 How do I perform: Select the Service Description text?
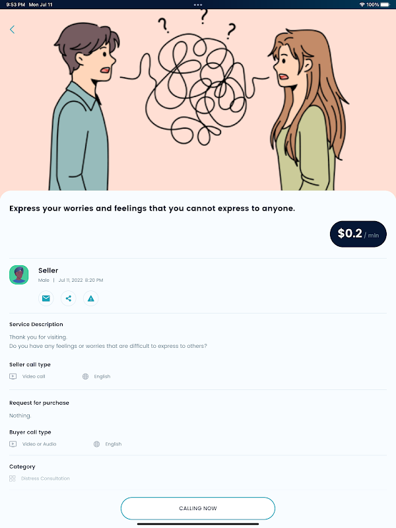(108, 341)
